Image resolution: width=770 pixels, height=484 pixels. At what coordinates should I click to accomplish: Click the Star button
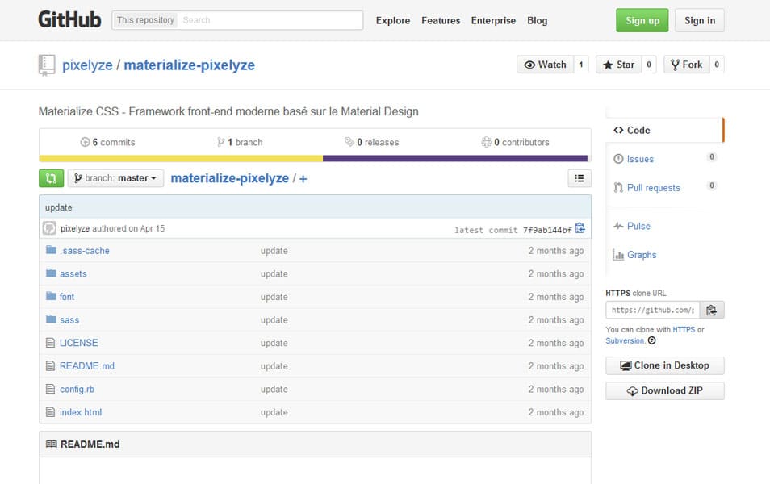tap(619, 65)
